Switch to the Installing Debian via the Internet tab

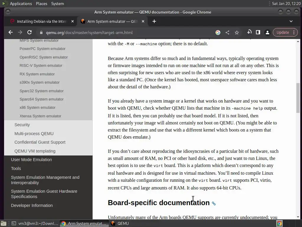click(42, 21)
